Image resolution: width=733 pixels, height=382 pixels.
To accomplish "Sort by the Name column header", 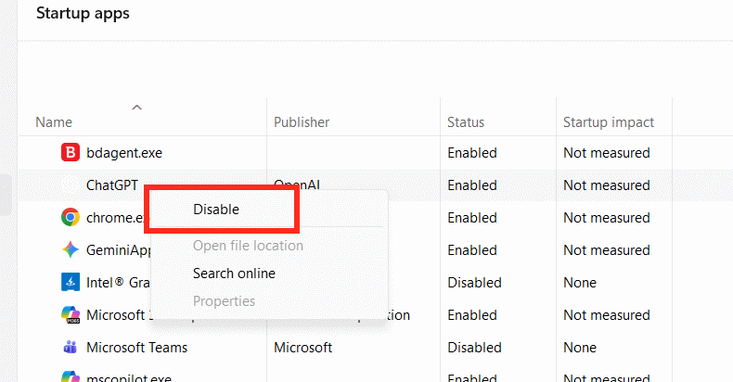I will [54, 122].
